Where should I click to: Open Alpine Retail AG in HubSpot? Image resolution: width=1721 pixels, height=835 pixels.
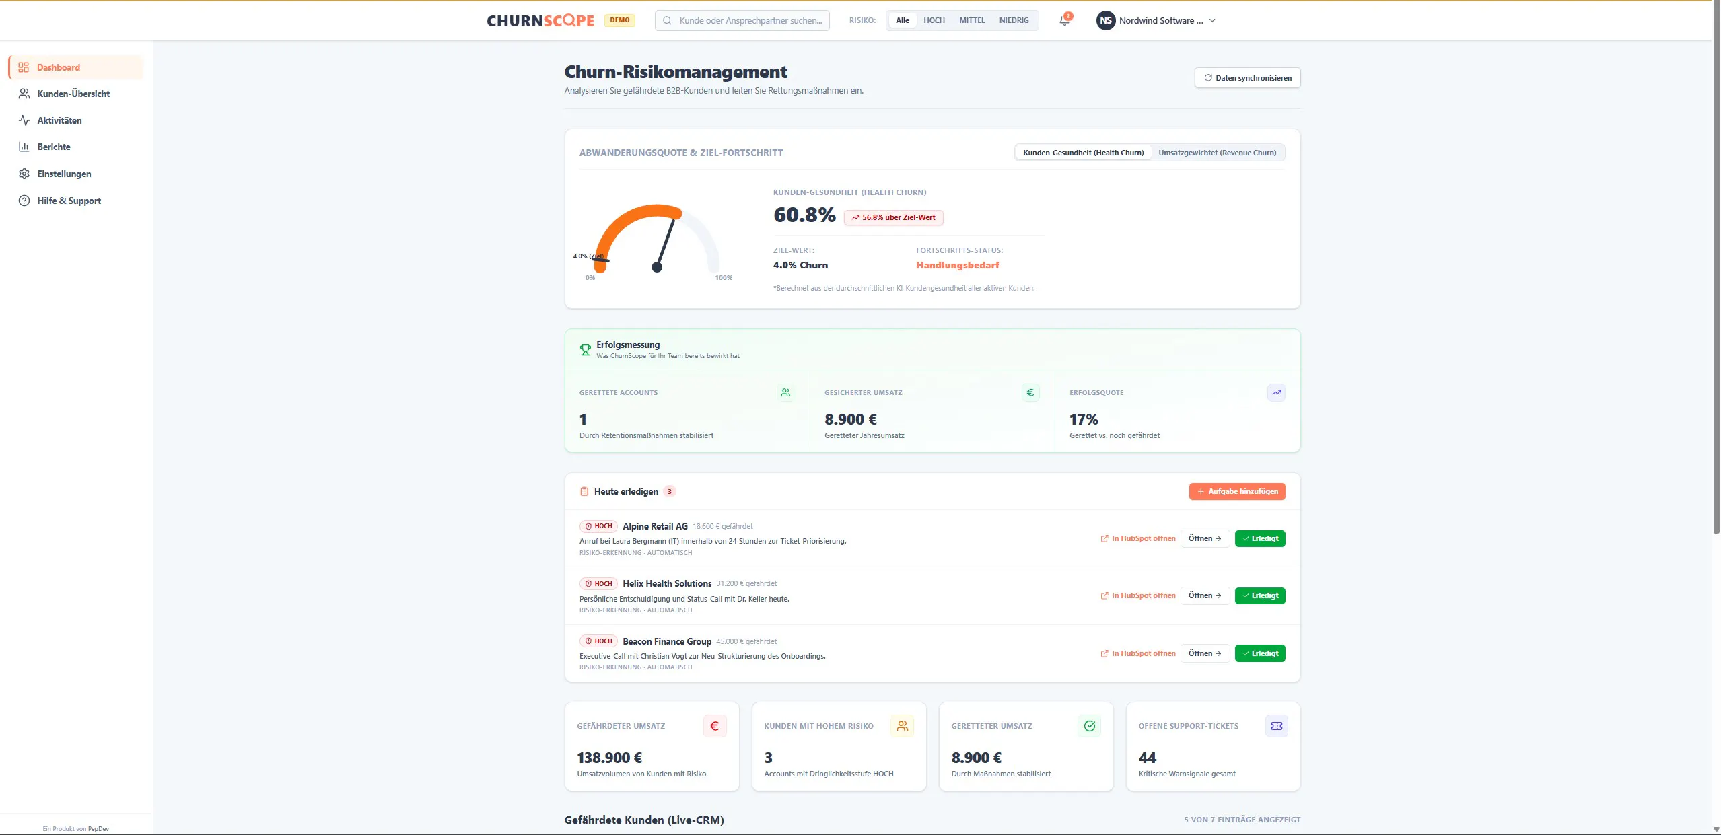point(1138,538)
